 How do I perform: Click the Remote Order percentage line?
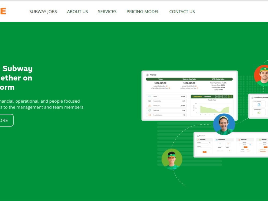point(218,85)
